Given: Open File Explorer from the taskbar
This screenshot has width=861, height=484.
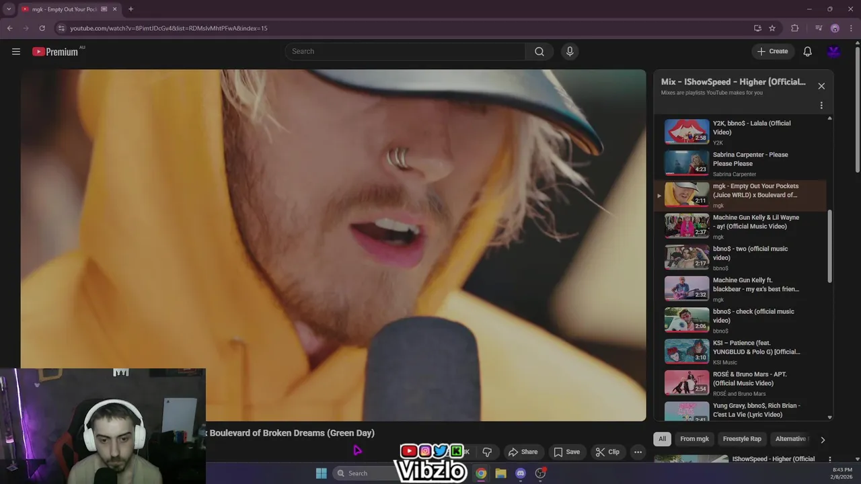Looking at the screenshot, I should tap(500, 473).
